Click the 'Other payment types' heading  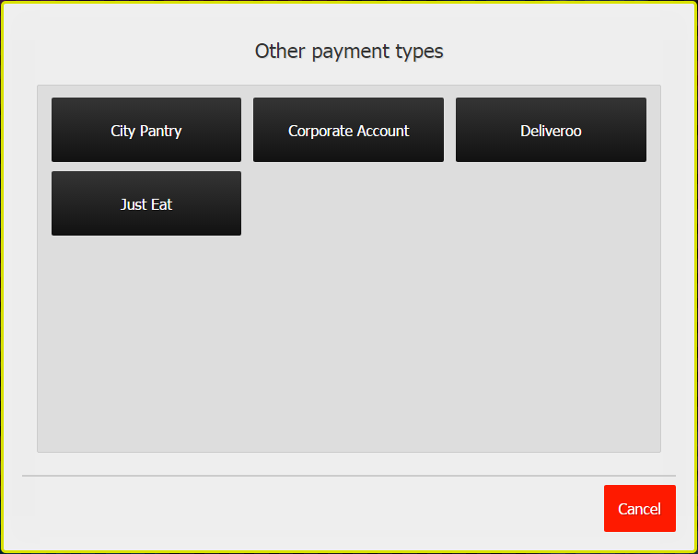[x=349, y=51]
